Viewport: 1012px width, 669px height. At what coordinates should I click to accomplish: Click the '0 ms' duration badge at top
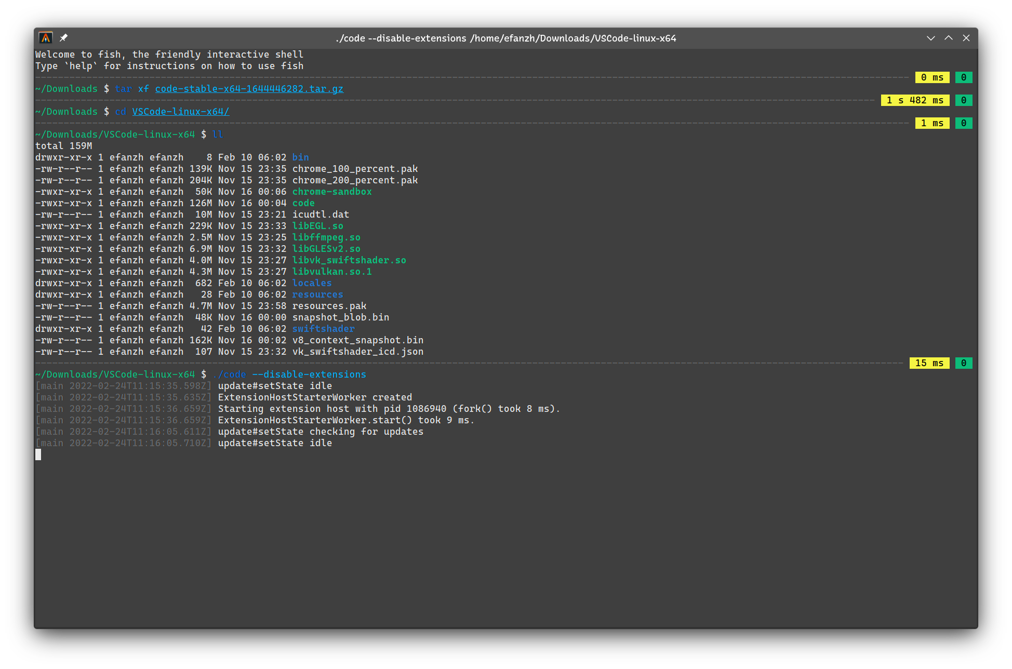[932, 77]
